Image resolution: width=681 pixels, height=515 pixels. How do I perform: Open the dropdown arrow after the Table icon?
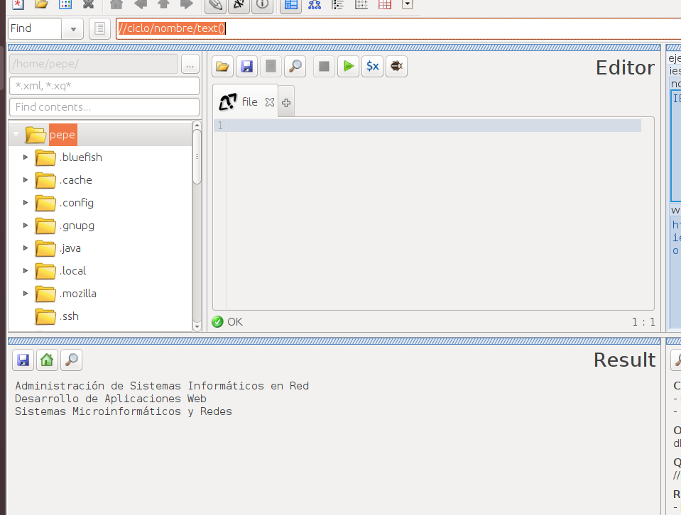(408, 4)
